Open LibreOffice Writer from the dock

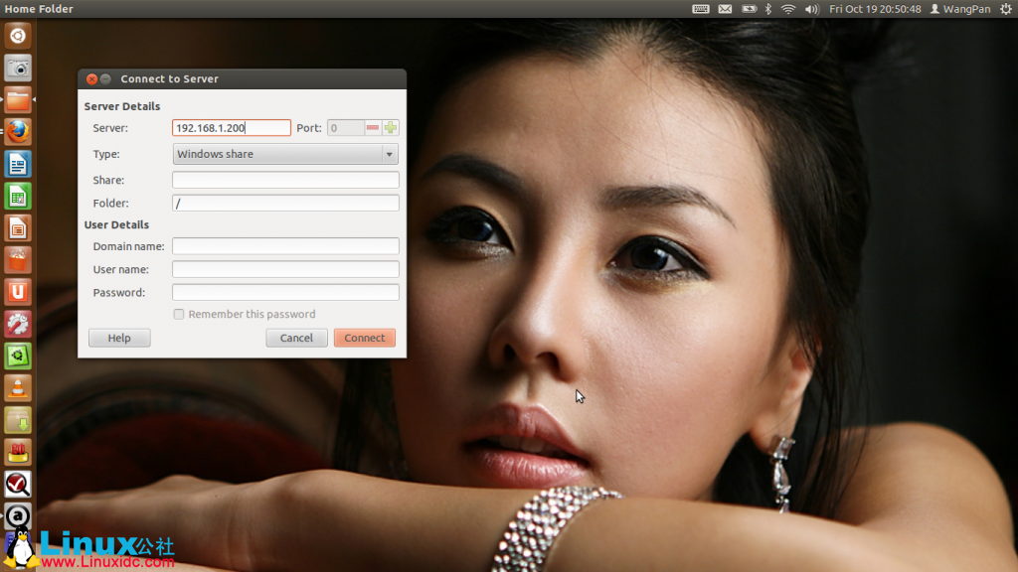tap(18, 164)
